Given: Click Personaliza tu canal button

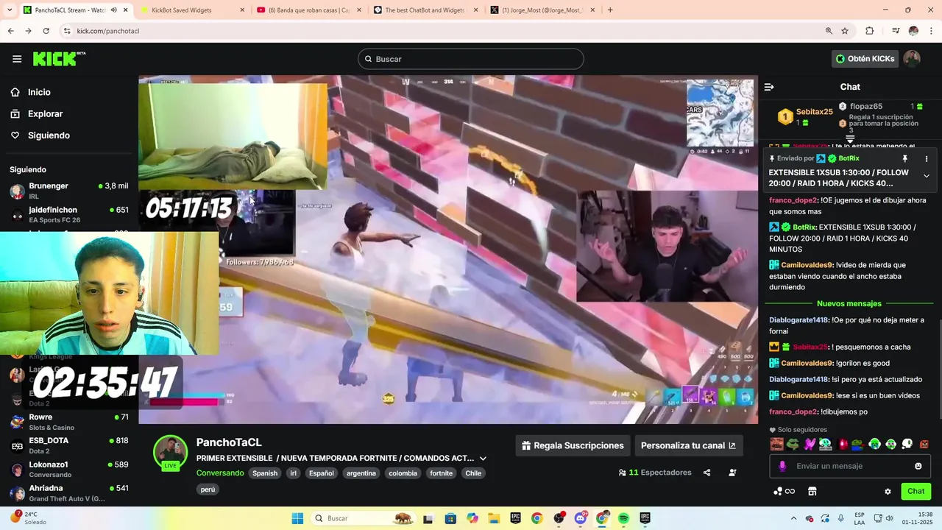Looking at the screenshot, I should (688, 445).
